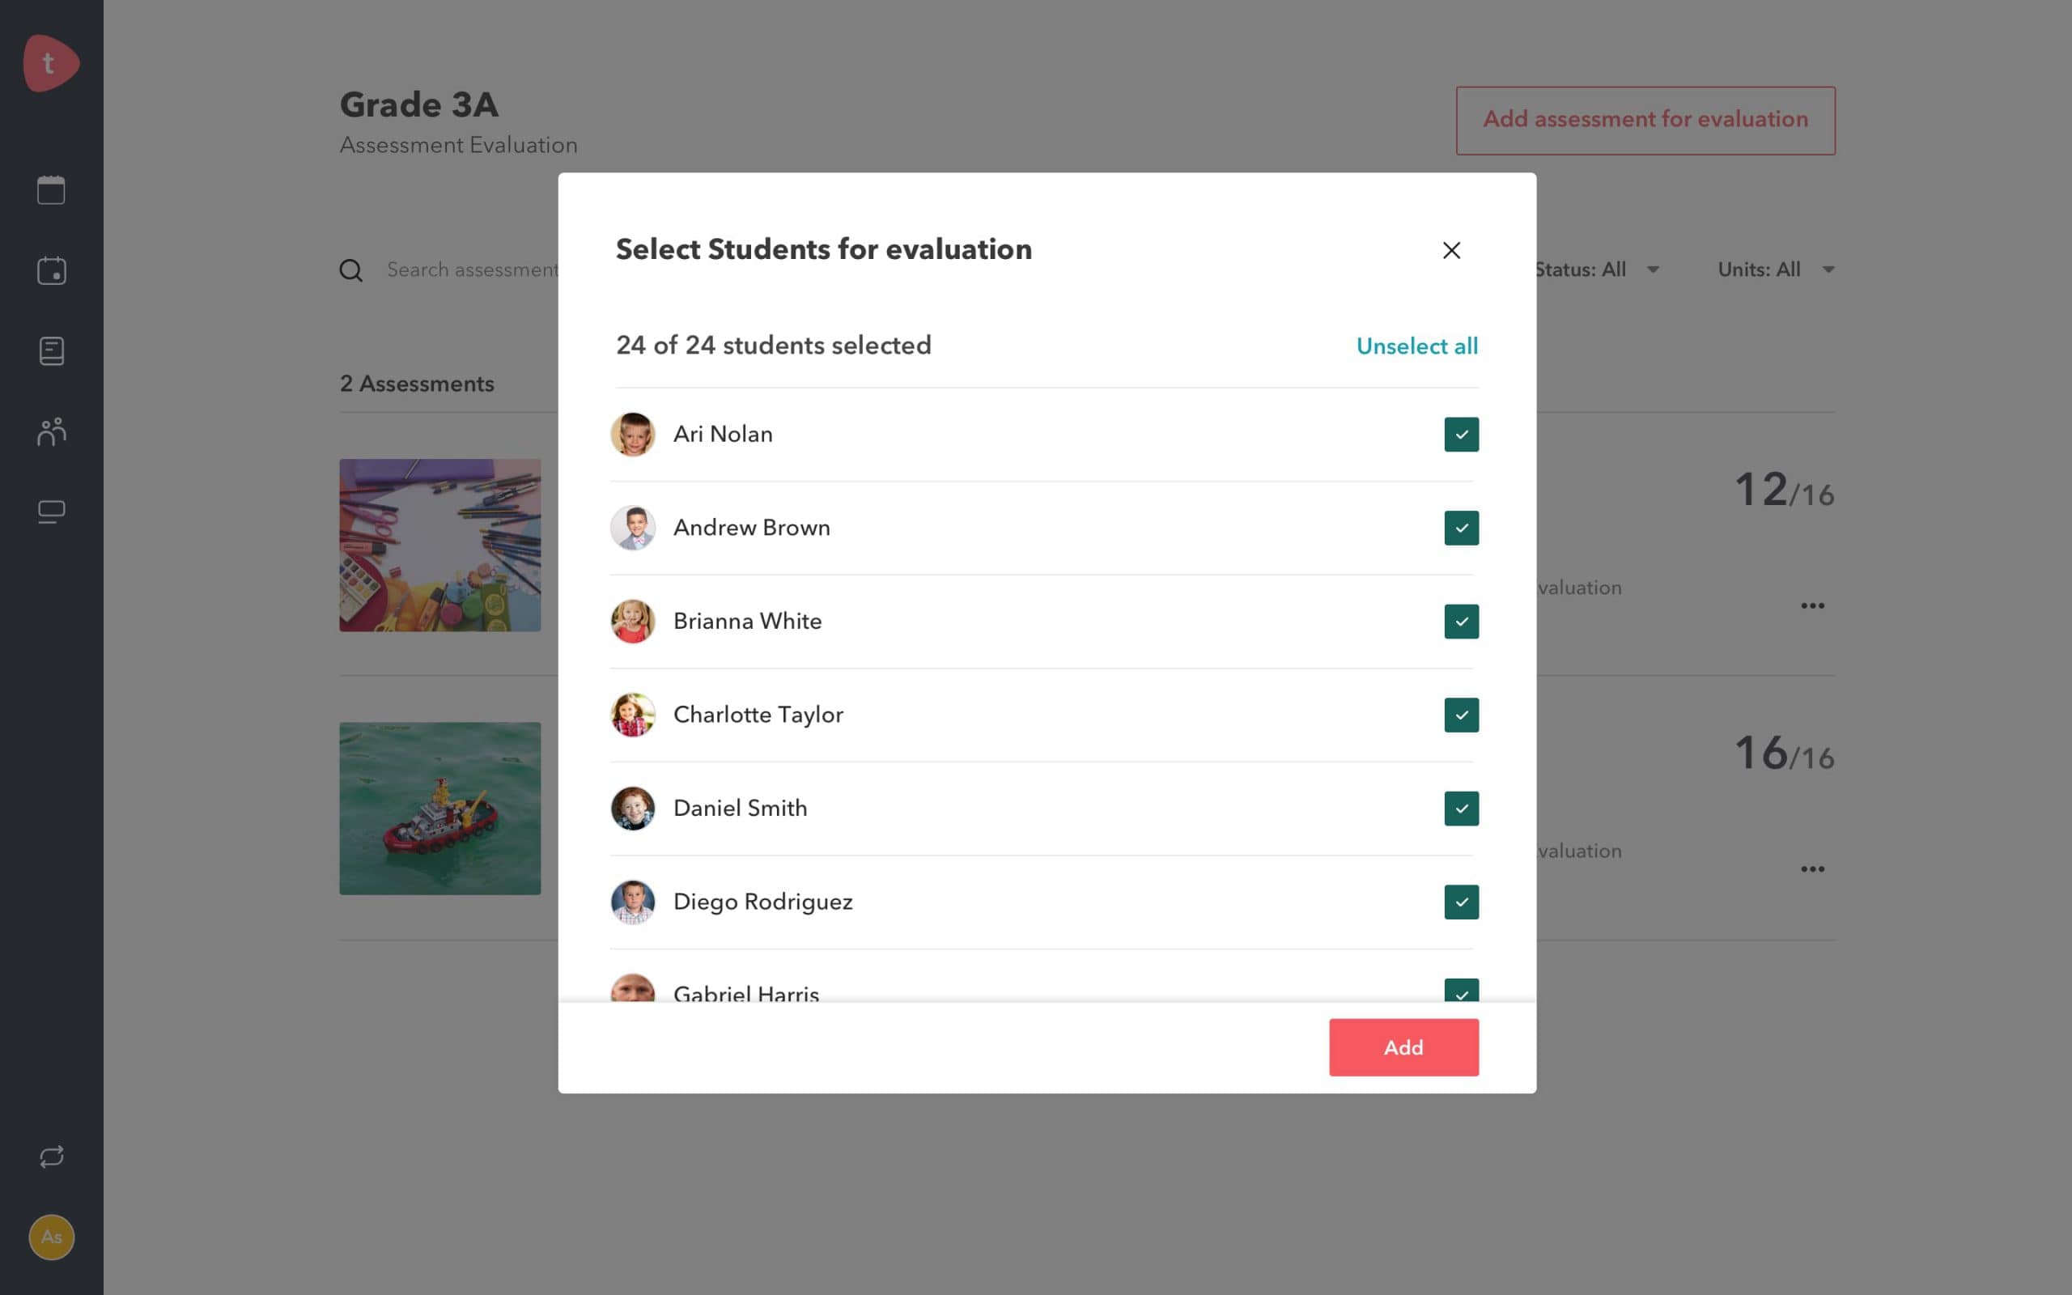Click the Unselect all link
2072x1295 pixels.
(x=1416, y=346)
